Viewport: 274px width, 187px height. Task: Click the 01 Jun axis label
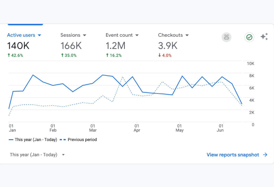point(220,128)
